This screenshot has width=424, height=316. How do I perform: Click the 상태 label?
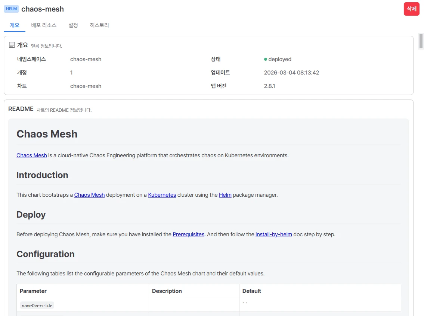216,59
